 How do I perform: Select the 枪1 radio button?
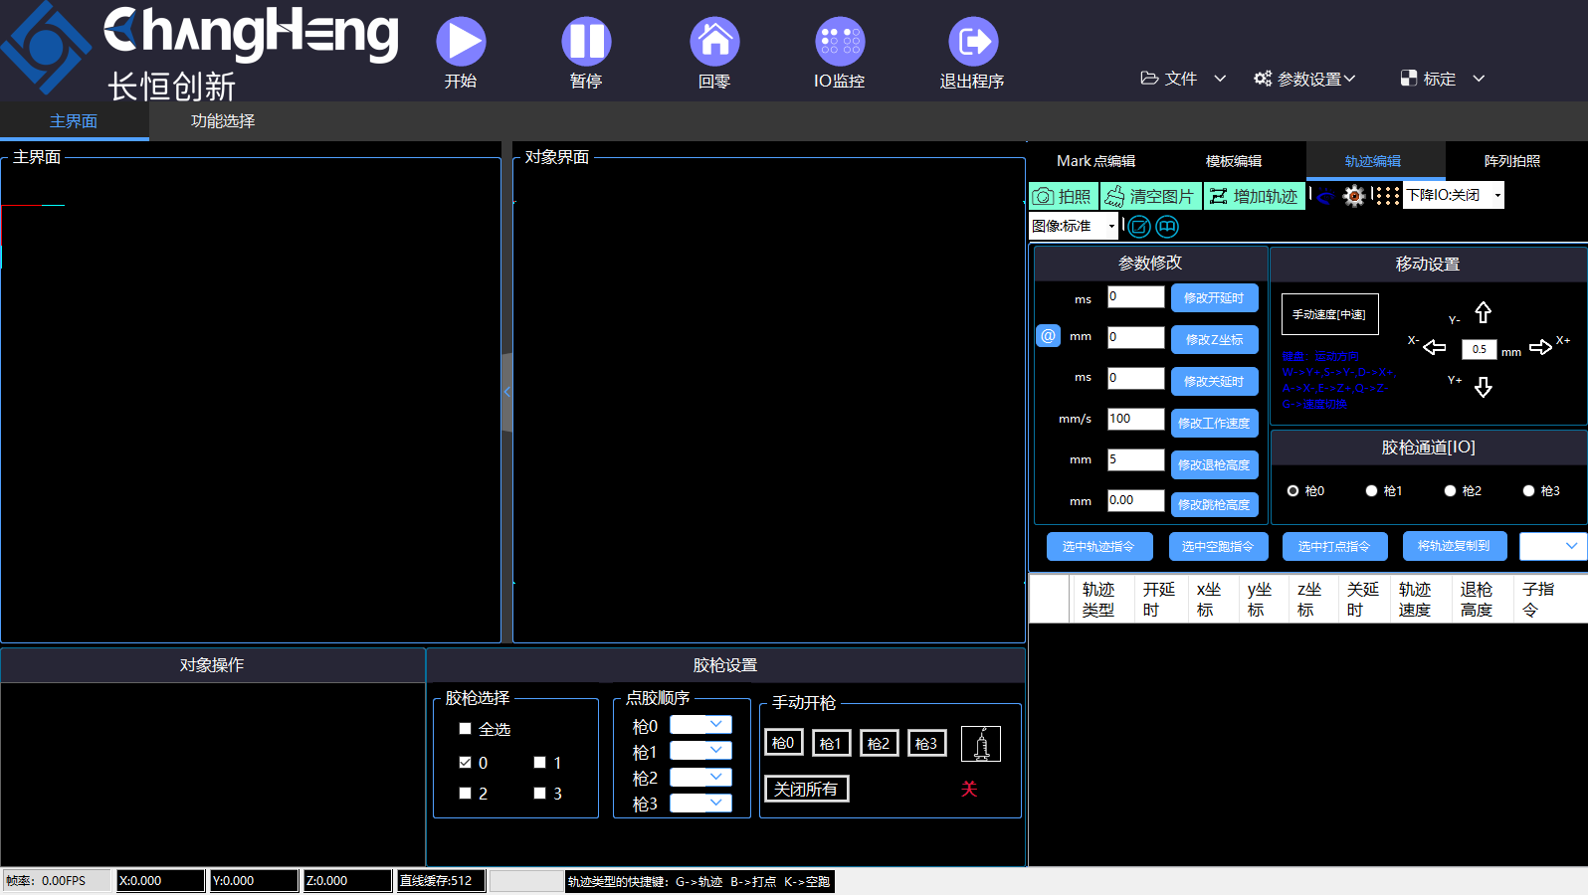(1371, 491)
